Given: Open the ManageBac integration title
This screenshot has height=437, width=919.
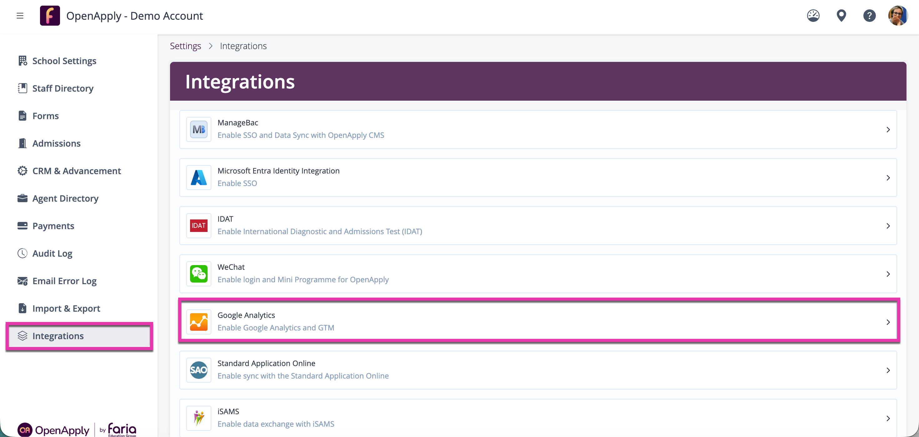Looking at the screenshot, I should (x=238, y=122).
